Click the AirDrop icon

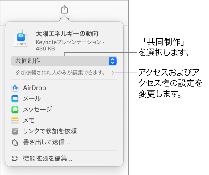(15, 88)
